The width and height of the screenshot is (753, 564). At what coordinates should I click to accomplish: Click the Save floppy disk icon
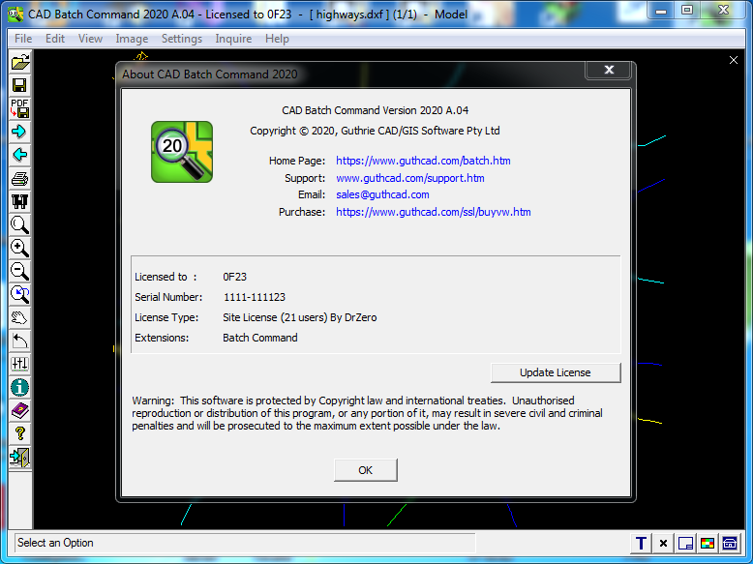tap(20, 85)
